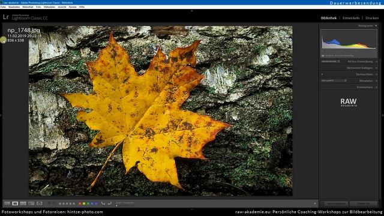Click the np_1748.jpg filename overlay

pos(24,31)
